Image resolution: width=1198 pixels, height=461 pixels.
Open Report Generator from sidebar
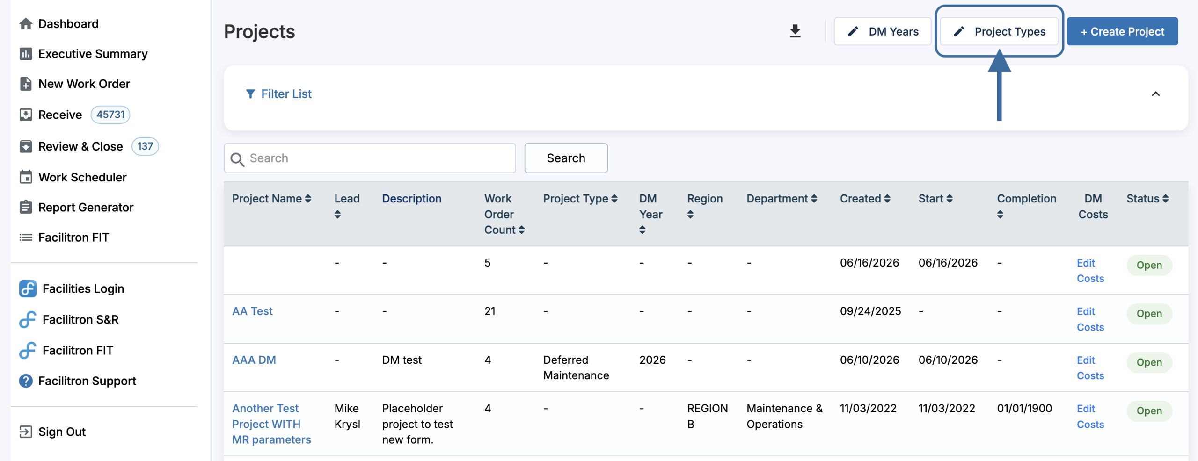tap(86, 207)
